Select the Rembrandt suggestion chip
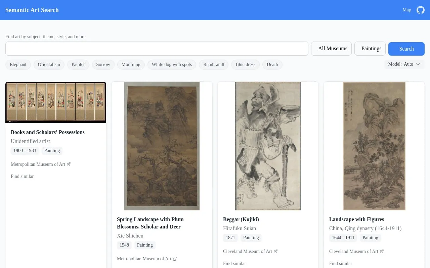The width and height of the screenshot is (430, 268). tap(214, 65)
